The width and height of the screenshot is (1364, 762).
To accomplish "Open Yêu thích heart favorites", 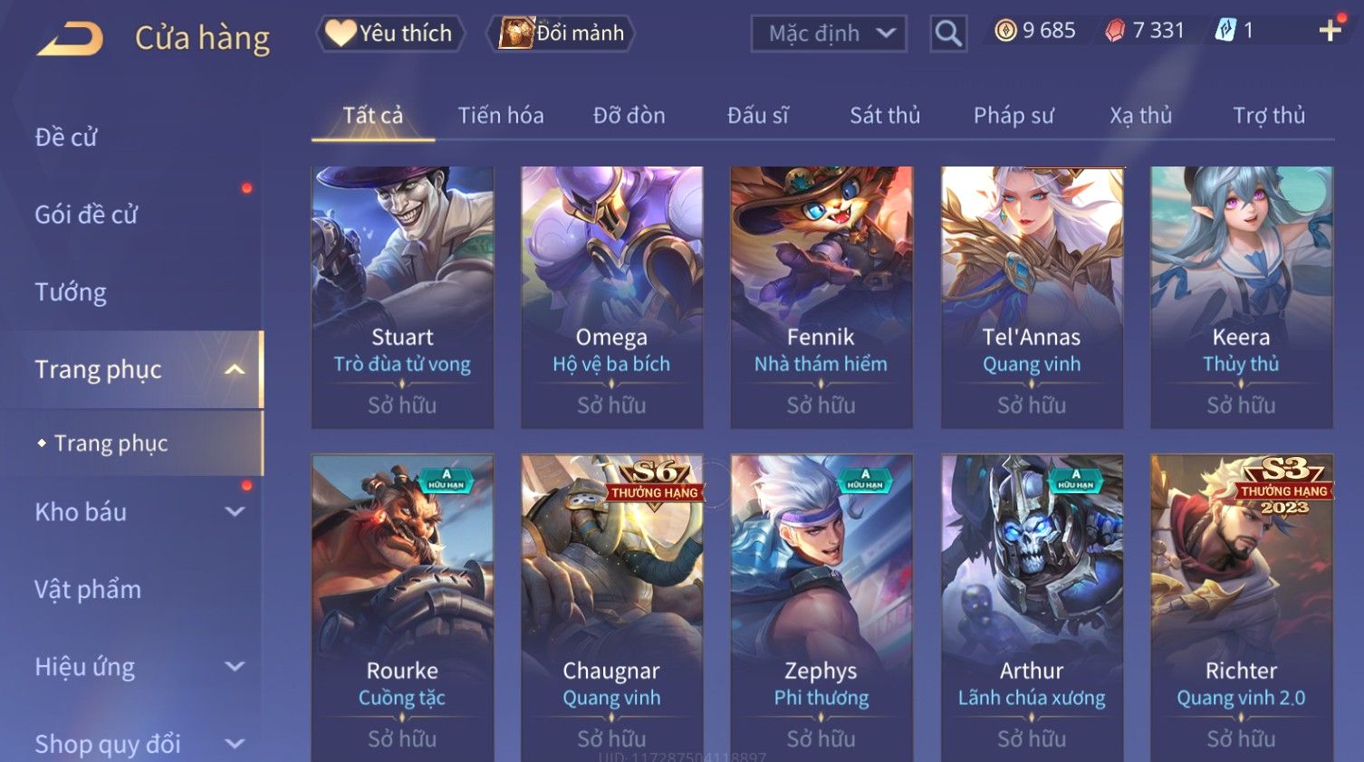I will pos(389,33).
